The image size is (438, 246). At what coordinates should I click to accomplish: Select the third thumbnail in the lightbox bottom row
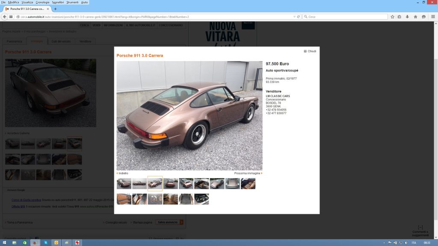(x=155, y=199)
